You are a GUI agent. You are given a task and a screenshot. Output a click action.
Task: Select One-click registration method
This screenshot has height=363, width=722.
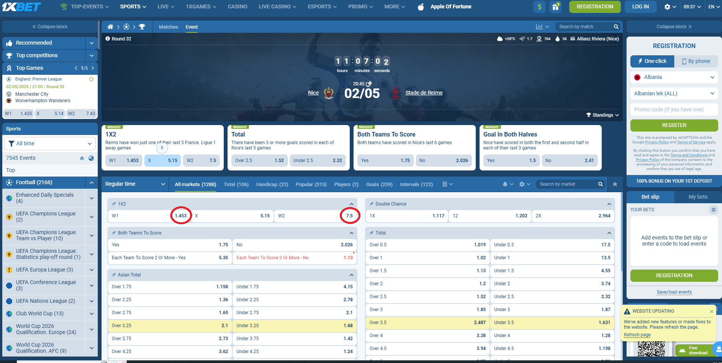pos(652,61)
